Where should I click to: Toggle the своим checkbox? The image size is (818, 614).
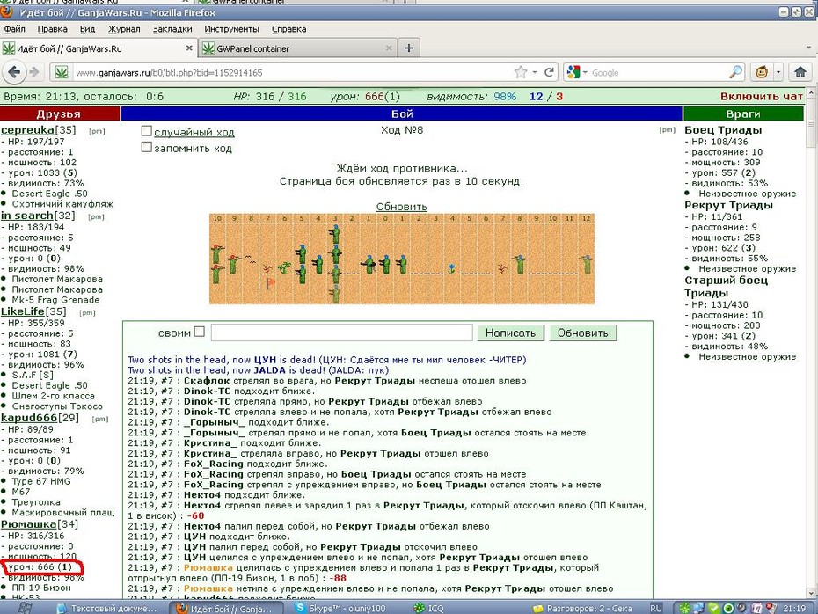200,332
